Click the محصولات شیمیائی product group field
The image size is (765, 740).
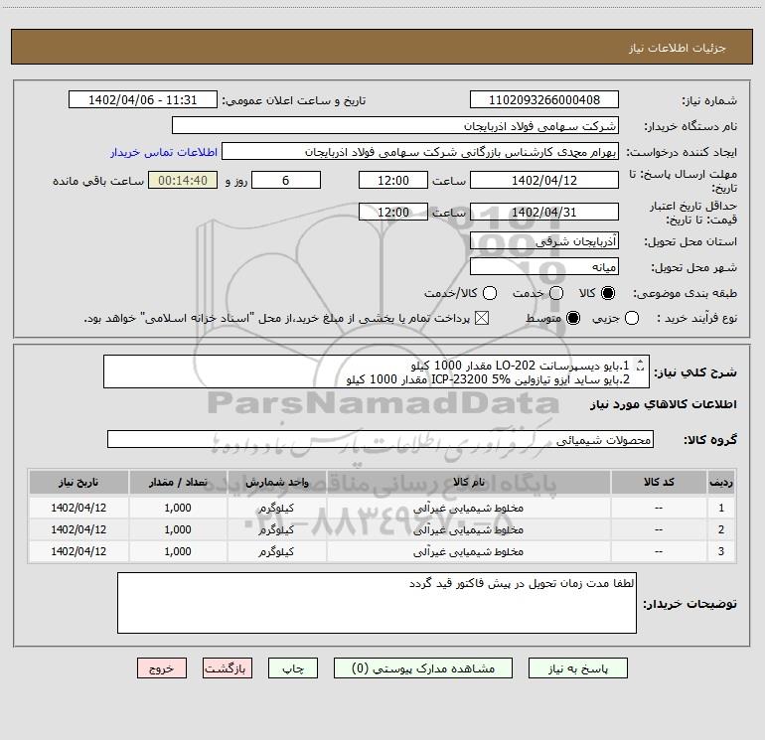pyautogui.click(x=381, y=439)
